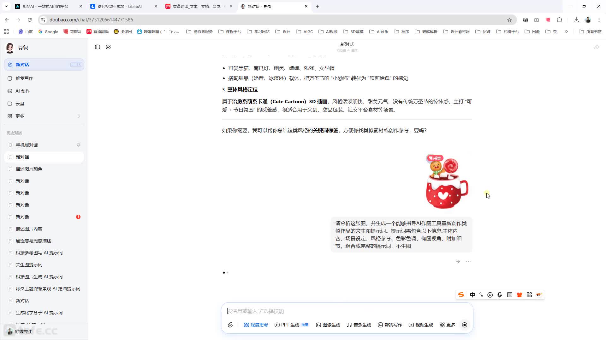Image resolution: width=606 pixels, height=340 pixels.
Task: Open the 花瓣网 bookmark
Action: coord(72,31)
